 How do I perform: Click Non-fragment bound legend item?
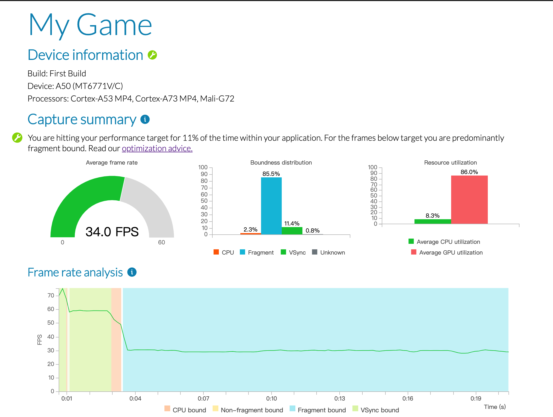(252, 410)
